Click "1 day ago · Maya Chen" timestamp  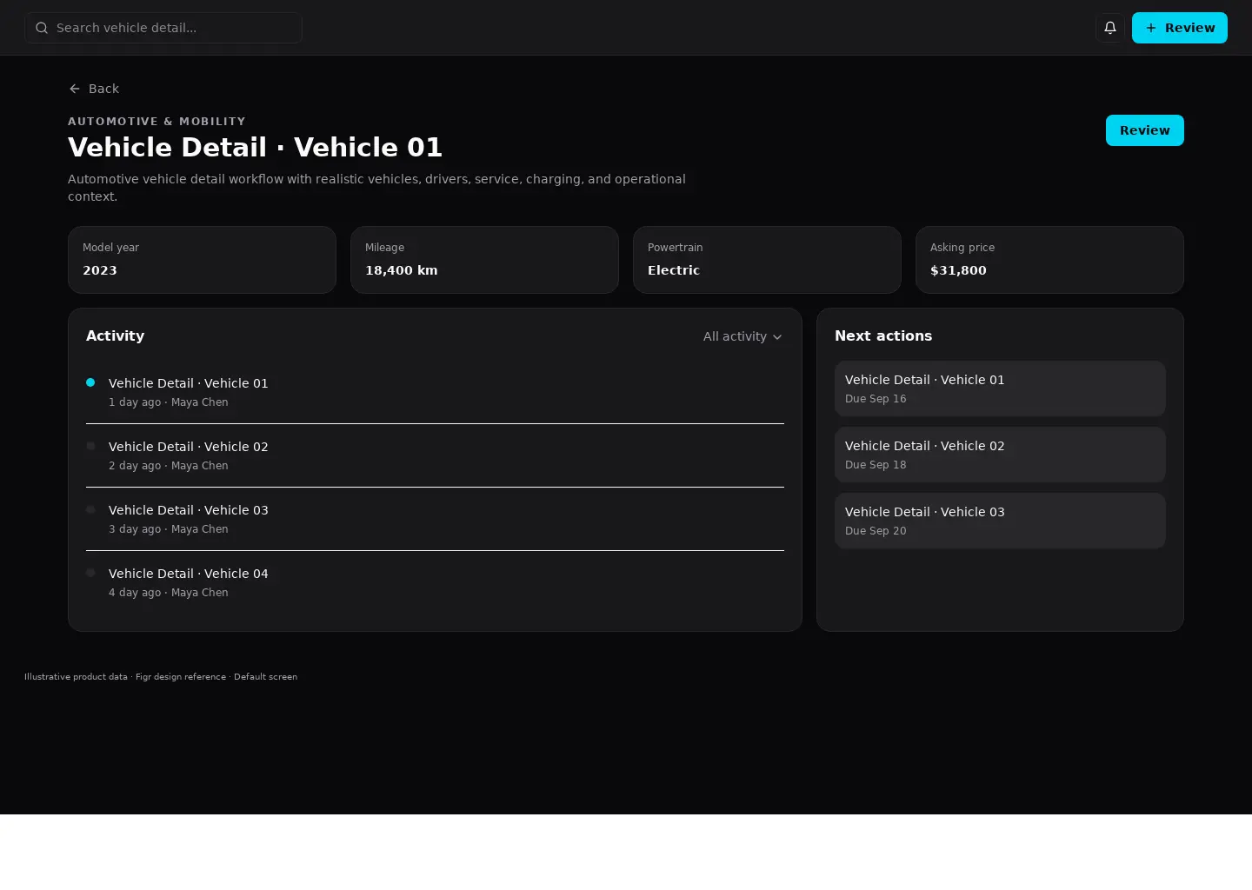click(x=169, y=402)
